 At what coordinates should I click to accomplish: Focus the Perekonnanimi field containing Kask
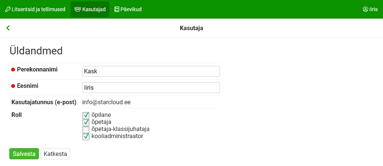pos(151,71)
